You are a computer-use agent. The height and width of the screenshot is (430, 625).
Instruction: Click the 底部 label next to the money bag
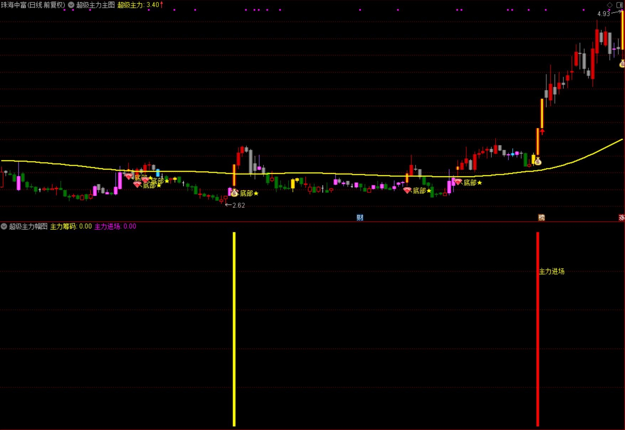[x=247, y=193]
